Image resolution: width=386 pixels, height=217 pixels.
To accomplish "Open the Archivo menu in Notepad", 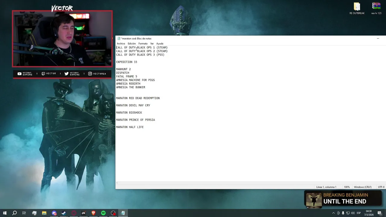I will coord(121,44).
